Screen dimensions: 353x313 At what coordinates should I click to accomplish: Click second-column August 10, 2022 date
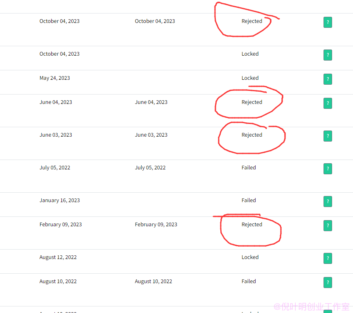click(153, 281)
